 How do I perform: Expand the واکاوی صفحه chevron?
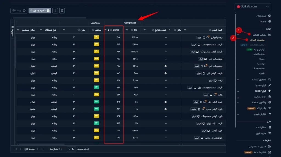click(x=238, y=103)
